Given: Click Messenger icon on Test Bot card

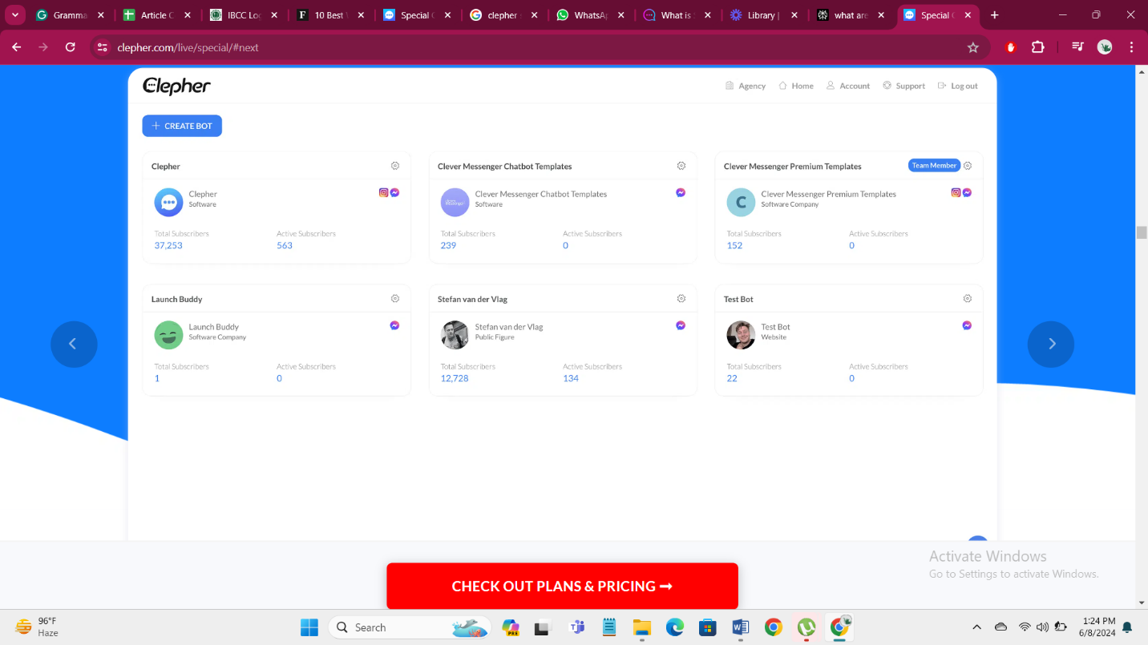Looking at the screenshot, I should tap(968, 325).
